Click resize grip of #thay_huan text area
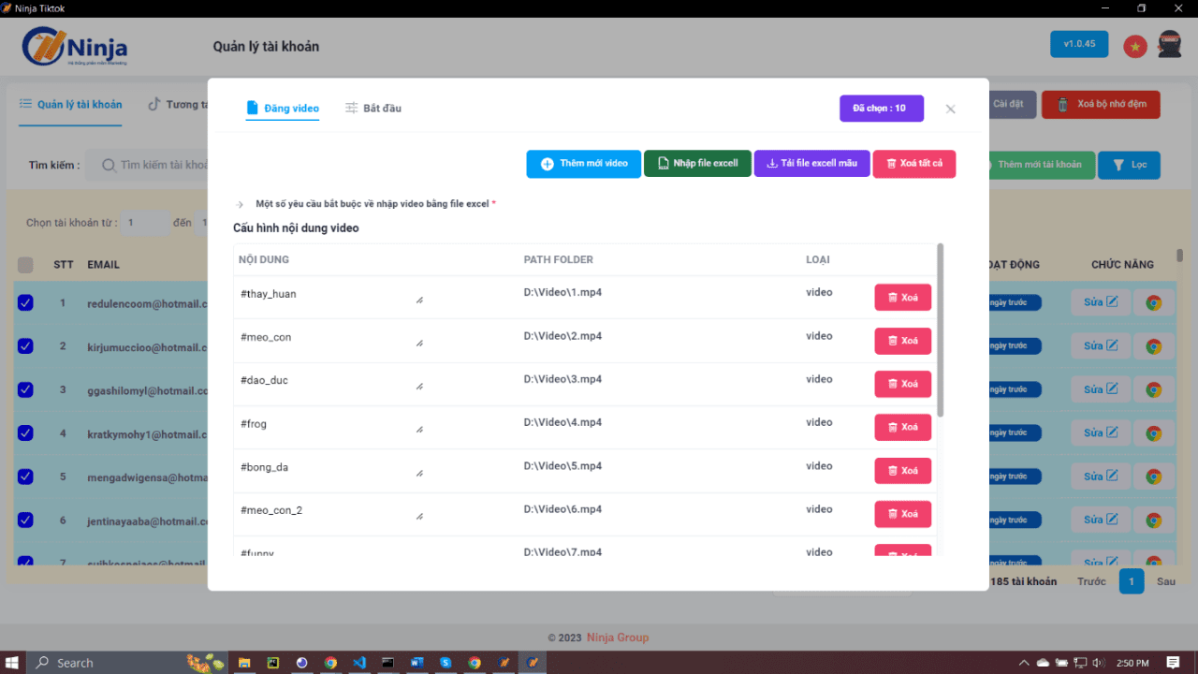Viewport: 1198px width, 674px height. point(419,300)
